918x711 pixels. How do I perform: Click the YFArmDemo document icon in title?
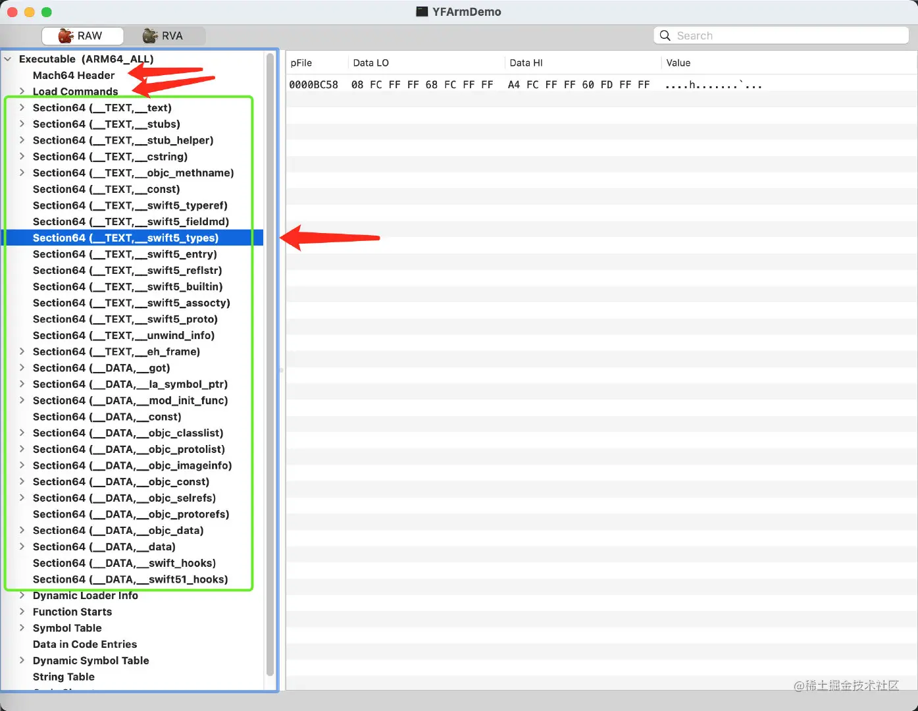click(x=422, y=12)
